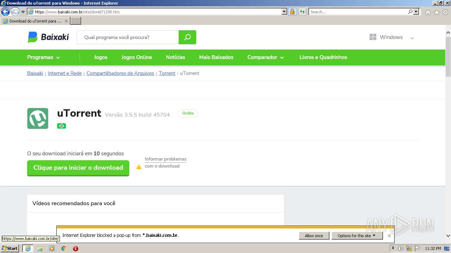The width and height of the screenshot is (451, 253).
Task: Click the Windows platform logo icon
Action: [x=373, y=37]
